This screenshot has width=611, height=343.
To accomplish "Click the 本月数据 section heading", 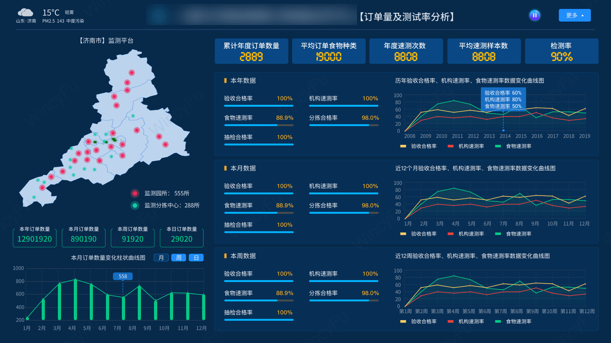I will point(243,168).
